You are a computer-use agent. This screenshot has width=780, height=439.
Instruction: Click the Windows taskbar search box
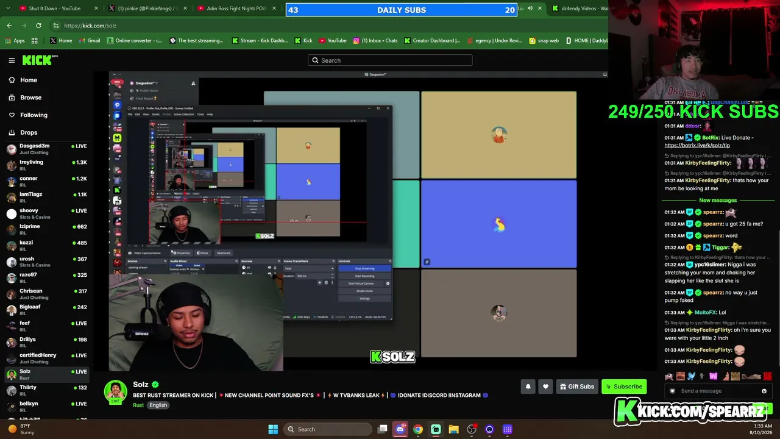329,429
